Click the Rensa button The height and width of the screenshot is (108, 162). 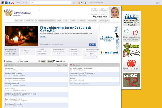[x=50, y=61]
